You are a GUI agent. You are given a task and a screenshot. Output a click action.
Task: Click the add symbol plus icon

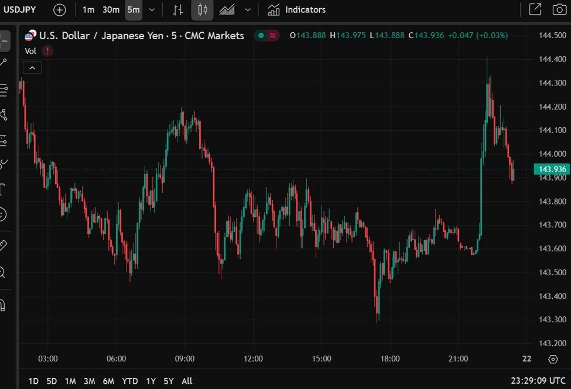(x=60, y=10)
